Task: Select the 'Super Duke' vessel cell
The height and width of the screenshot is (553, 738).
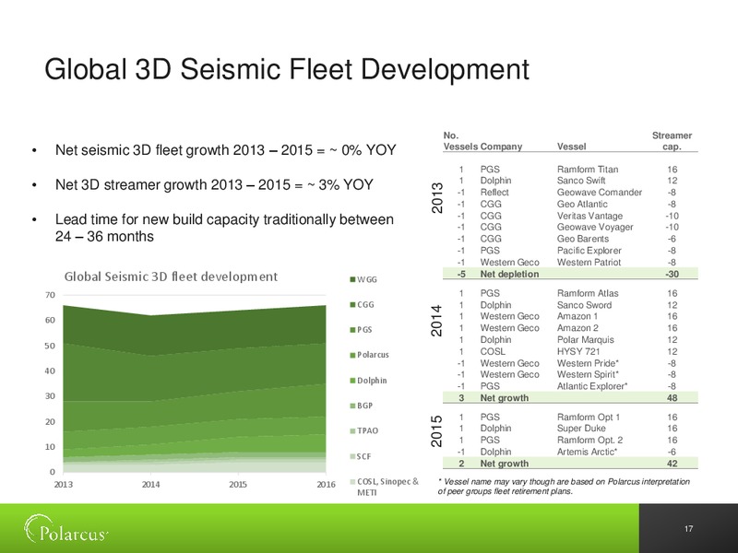Action: [581, 429]
